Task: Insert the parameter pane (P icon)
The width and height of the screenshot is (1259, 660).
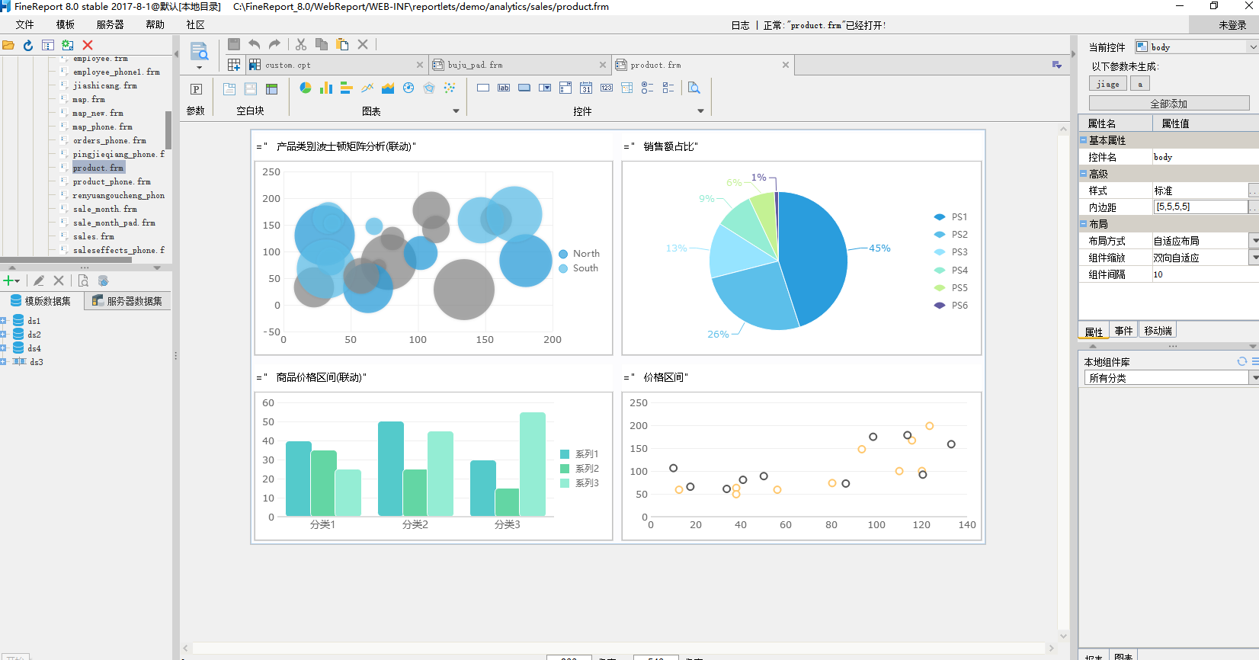Action: coord(196,88)
